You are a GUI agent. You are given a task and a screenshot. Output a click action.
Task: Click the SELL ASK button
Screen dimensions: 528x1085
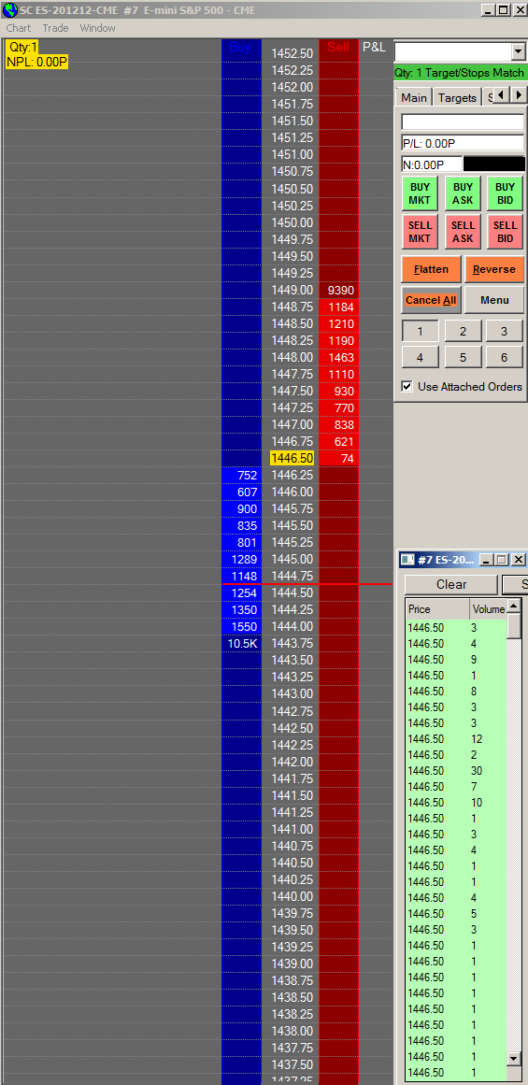tap(463, 232)
